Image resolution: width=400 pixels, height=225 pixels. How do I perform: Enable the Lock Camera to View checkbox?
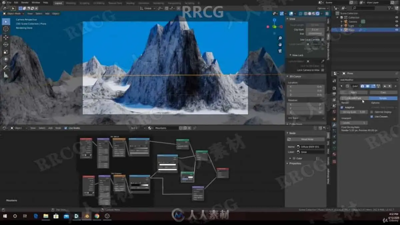click(323, 70)
